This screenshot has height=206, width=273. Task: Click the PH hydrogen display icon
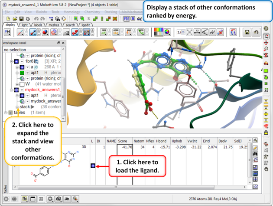7,33
